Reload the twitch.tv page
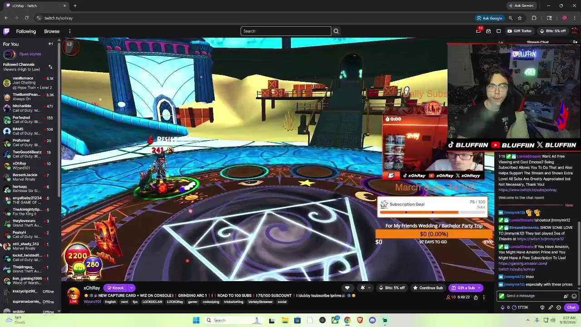This screenshot has width=581, height=327. [27, 18]
